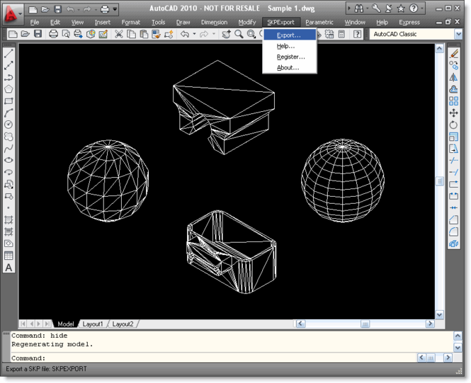Select the Polygon tool
This screenshot has width=471, height=383.
coord(8,89)
